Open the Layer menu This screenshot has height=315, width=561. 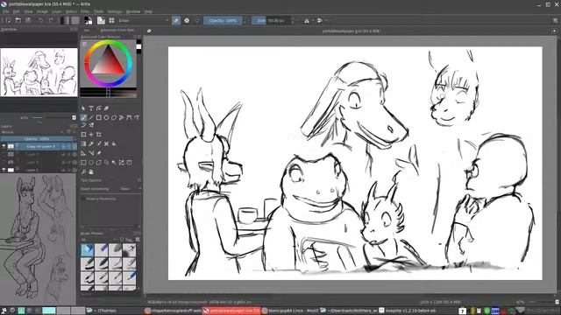click(x=56, y=11)
